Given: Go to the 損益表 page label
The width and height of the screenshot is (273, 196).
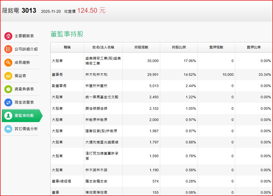Looking at the screenshot, I should [20, 76].
